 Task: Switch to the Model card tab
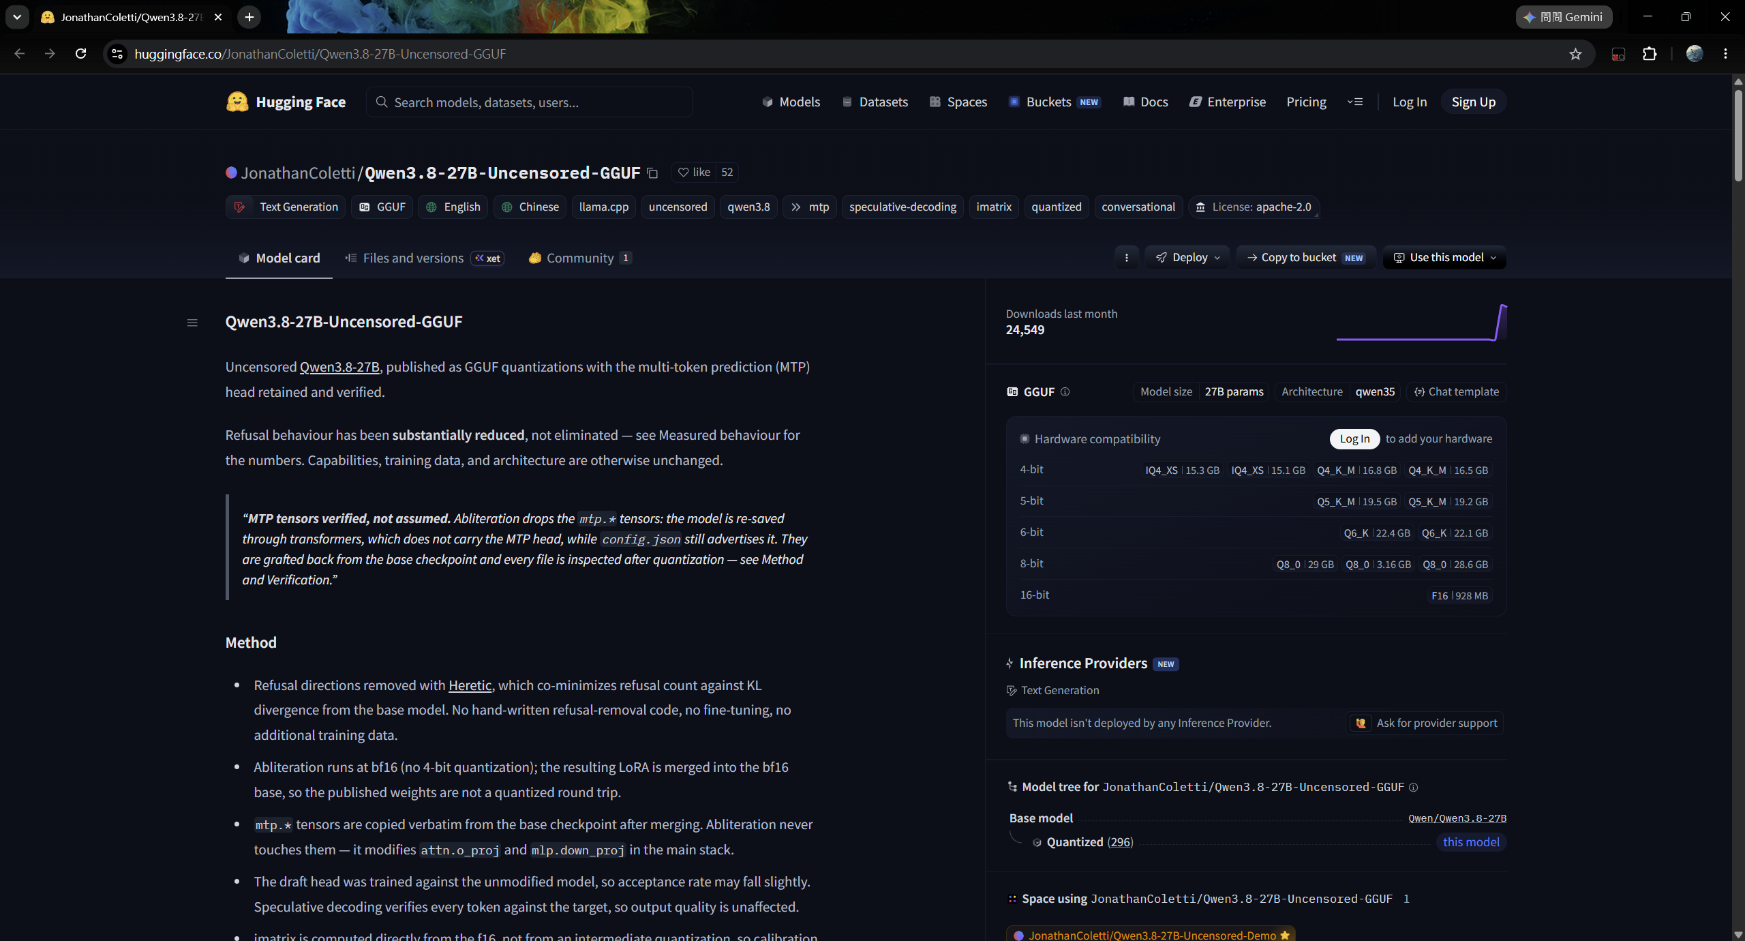click(x=279, y=258)
